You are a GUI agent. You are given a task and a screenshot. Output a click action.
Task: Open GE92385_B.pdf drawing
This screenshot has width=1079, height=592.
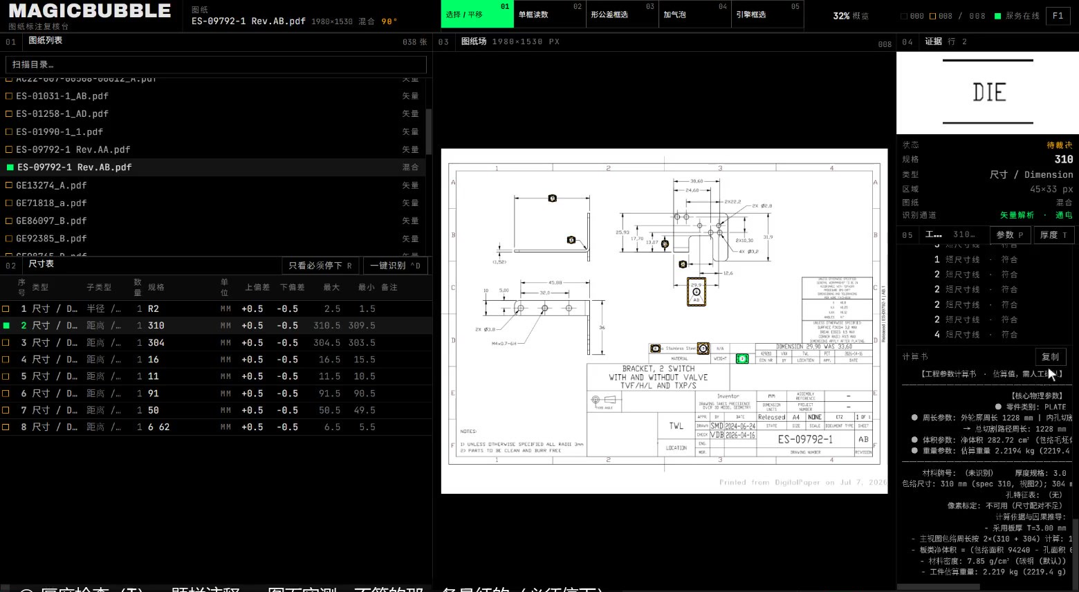[213, 239]
